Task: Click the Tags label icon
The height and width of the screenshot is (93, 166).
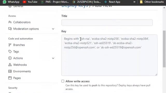Action: click(10, 51)
